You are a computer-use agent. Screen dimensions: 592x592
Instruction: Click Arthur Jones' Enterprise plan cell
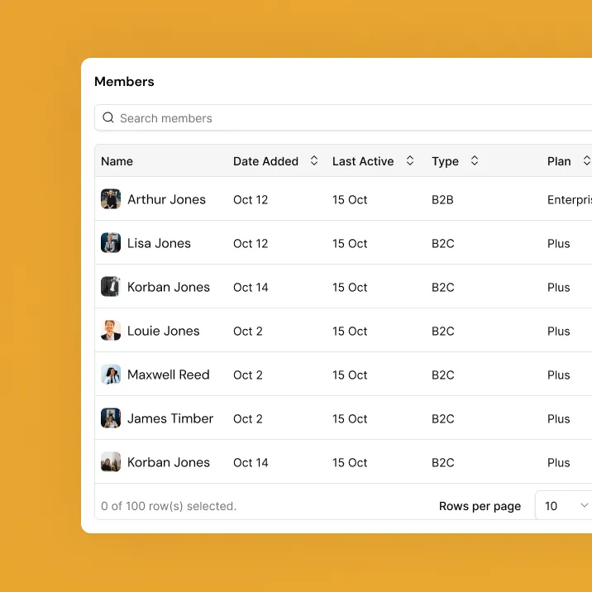(570, 199)
